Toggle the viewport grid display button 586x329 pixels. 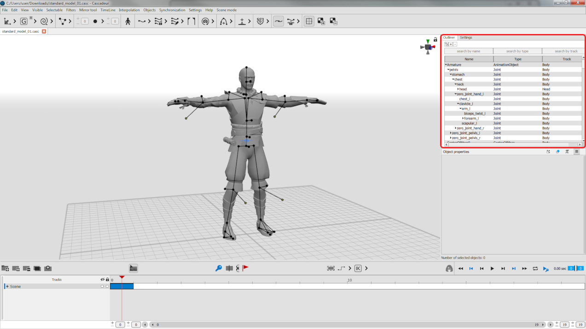pos(309,21)
